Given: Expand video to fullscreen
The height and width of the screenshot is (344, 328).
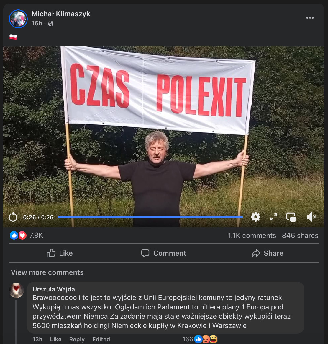Looking at the screenshot, I should [x=274, y=217].
